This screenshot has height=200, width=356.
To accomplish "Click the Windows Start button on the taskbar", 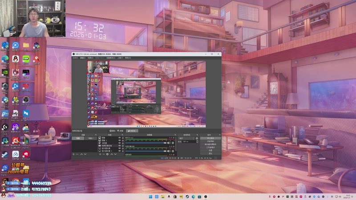I will pos(150,196).
